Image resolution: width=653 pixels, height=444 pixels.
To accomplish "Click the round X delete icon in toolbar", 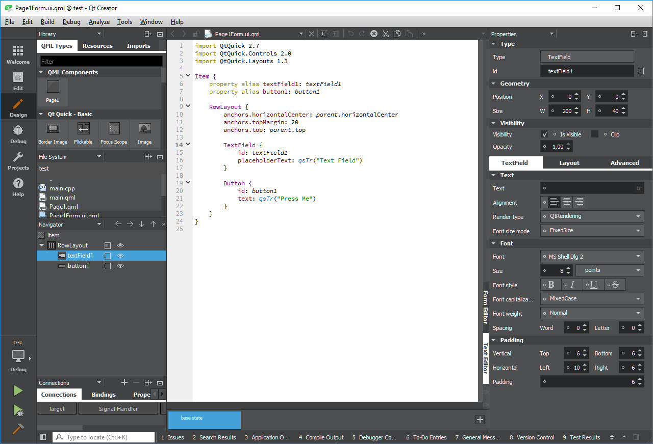I will (x=373, y=34).
